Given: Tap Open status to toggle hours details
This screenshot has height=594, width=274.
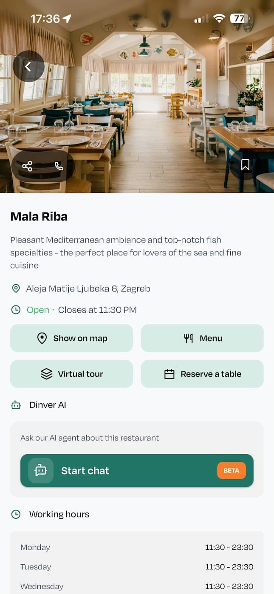Looking at the screenshot, I should point(38,310).
